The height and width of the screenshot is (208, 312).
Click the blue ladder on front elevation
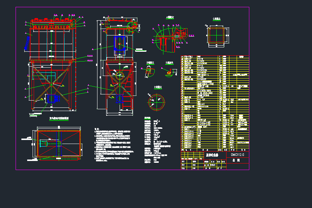coord(26,44)
